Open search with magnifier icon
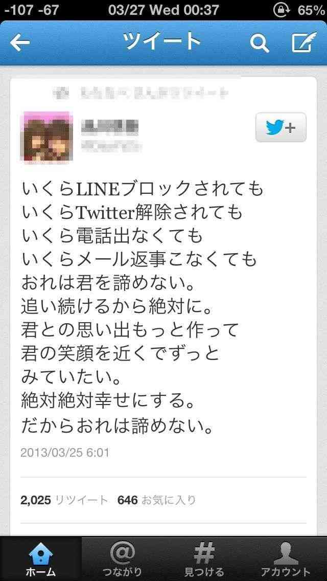This screenshot has height=581, width=327. [x=259, y=43]
